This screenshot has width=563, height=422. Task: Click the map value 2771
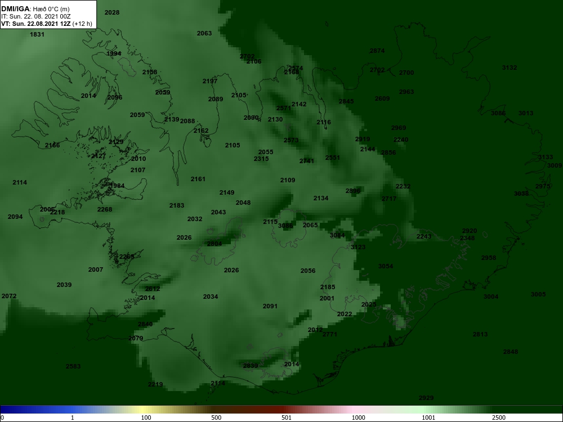[x=329, y=334]
